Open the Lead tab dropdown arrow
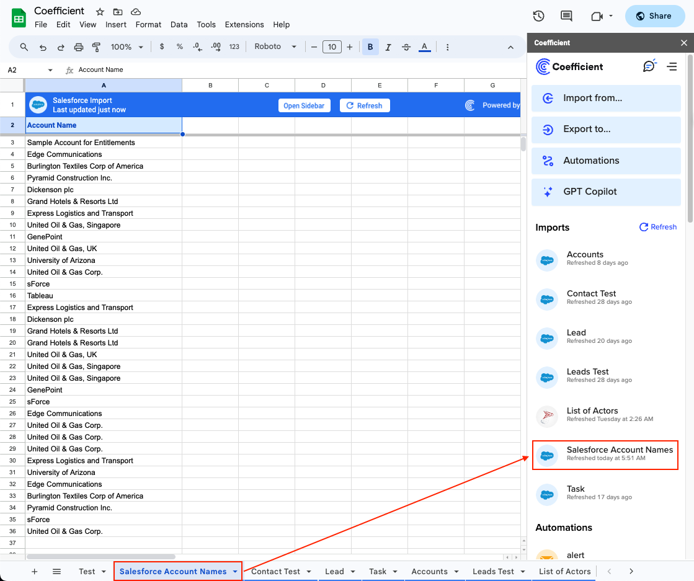 pyautogui.click(x=353, y=572)
